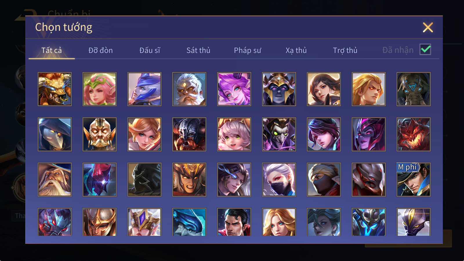Pick the black-masked white-haired ninja hero
This screenshot has height=261, width=464.
(279, 180)
